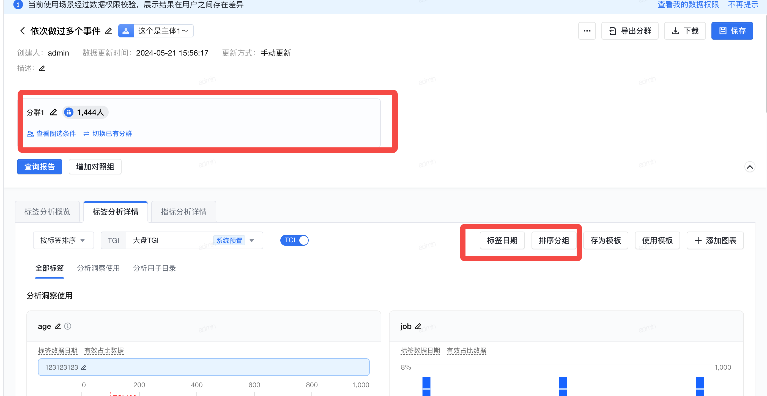Click the 添加图表 button
The height and width of the screenshot is (396, 767).
[x=715, y=240]
